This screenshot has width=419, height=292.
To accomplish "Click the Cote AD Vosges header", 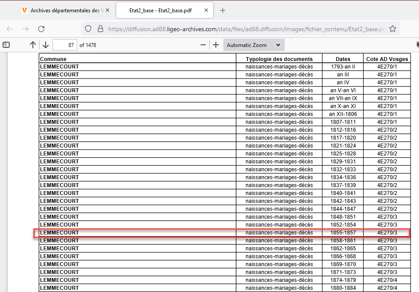I will point(387,59).
